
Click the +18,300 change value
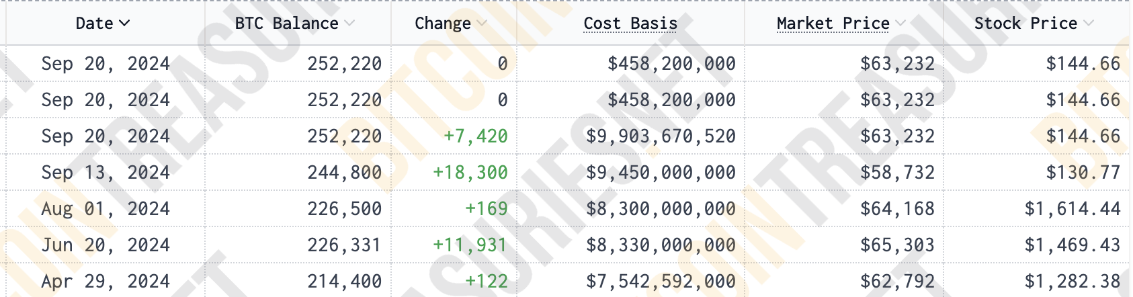point(470,173)
